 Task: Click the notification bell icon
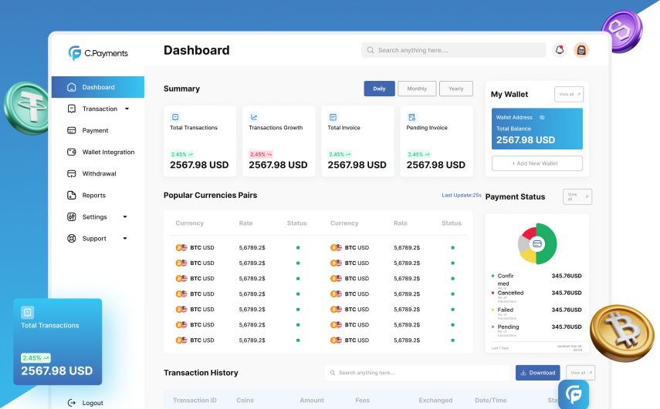[x=560, y=50]
